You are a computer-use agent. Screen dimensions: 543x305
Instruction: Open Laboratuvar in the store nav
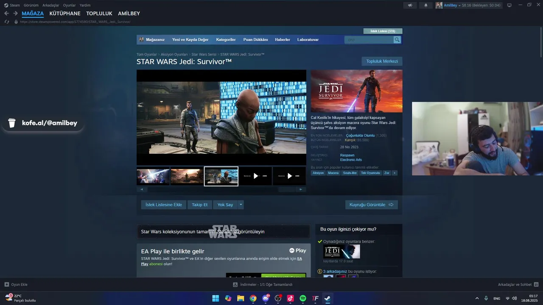308,39
